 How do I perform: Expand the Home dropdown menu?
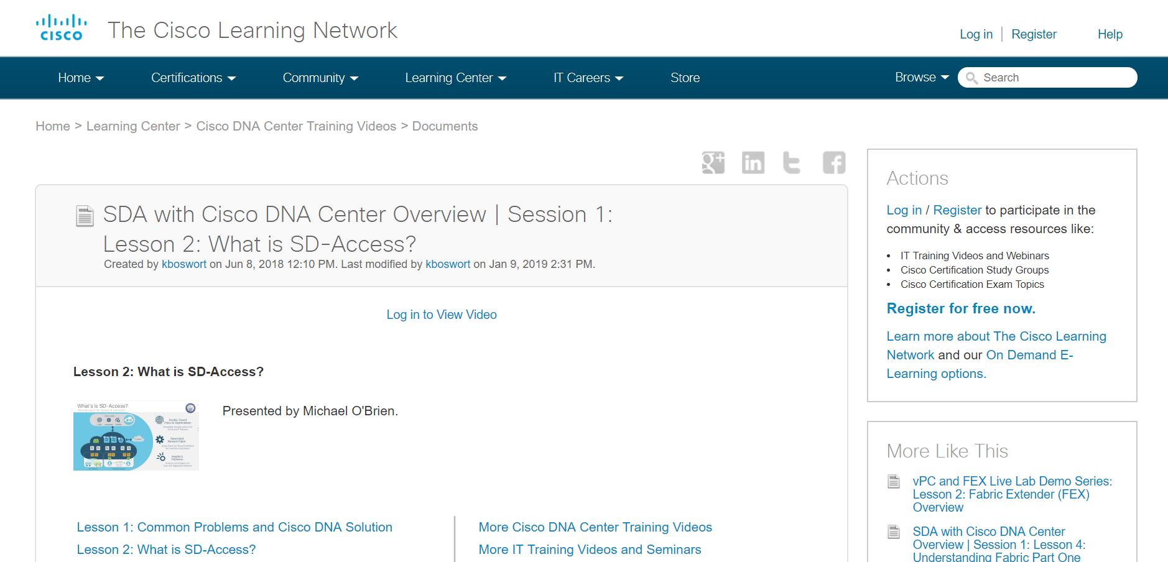pyautogui.click(x=81, y=78)
